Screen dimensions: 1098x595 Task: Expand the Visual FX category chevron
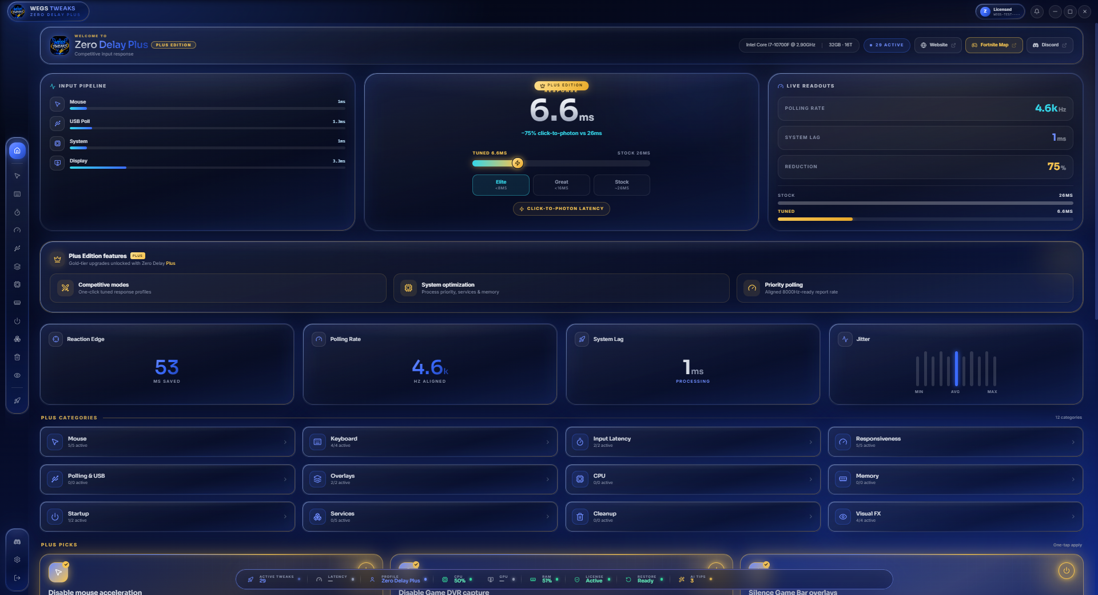coord(1073,517)
